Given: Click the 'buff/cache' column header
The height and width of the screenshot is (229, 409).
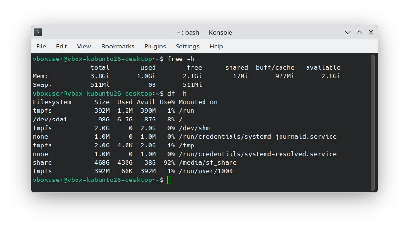Looking at the screenshot, I should click(x=275, y=68).
